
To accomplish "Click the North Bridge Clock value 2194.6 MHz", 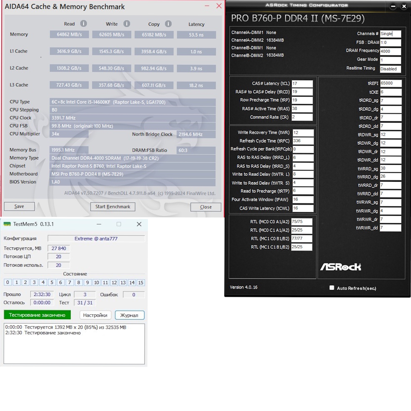I will (196, 134).
